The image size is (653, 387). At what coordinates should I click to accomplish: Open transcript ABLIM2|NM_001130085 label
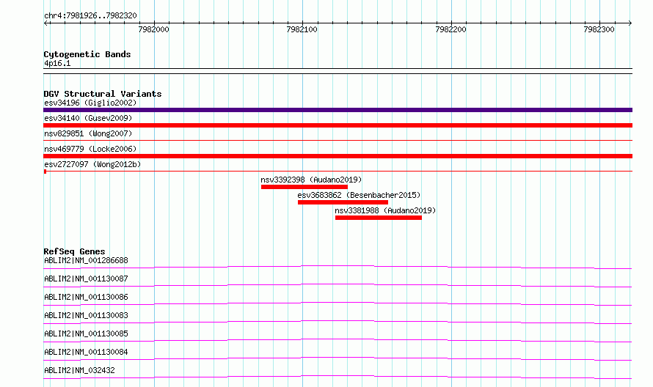tap(86, 333)
